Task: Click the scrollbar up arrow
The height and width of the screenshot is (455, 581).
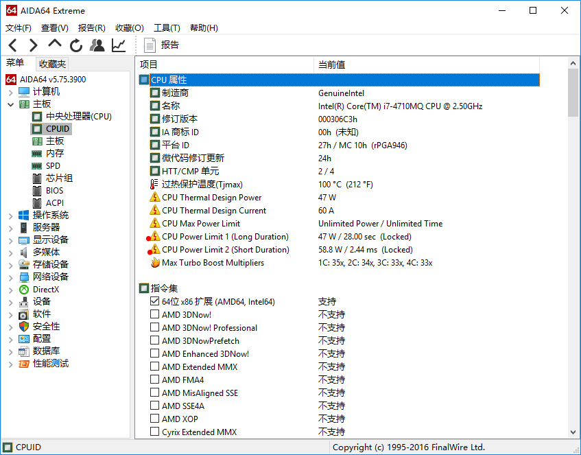Action: [x=573, y=63]
